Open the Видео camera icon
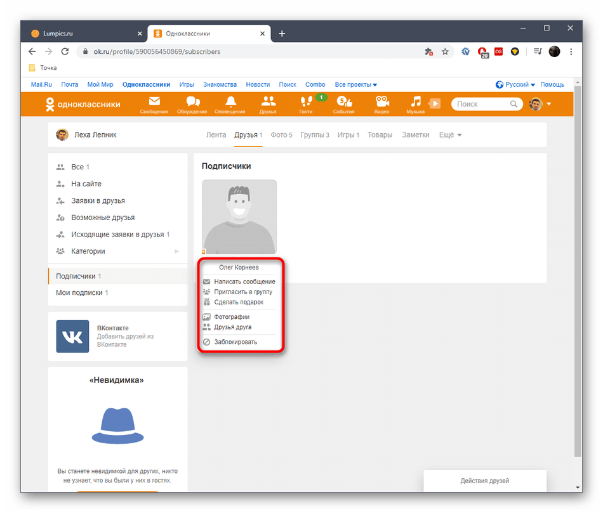603x513 pixels. (381, 101)
